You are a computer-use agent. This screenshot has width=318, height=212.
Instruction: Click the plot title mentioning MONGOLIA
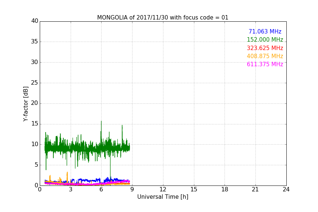point(163,18)
